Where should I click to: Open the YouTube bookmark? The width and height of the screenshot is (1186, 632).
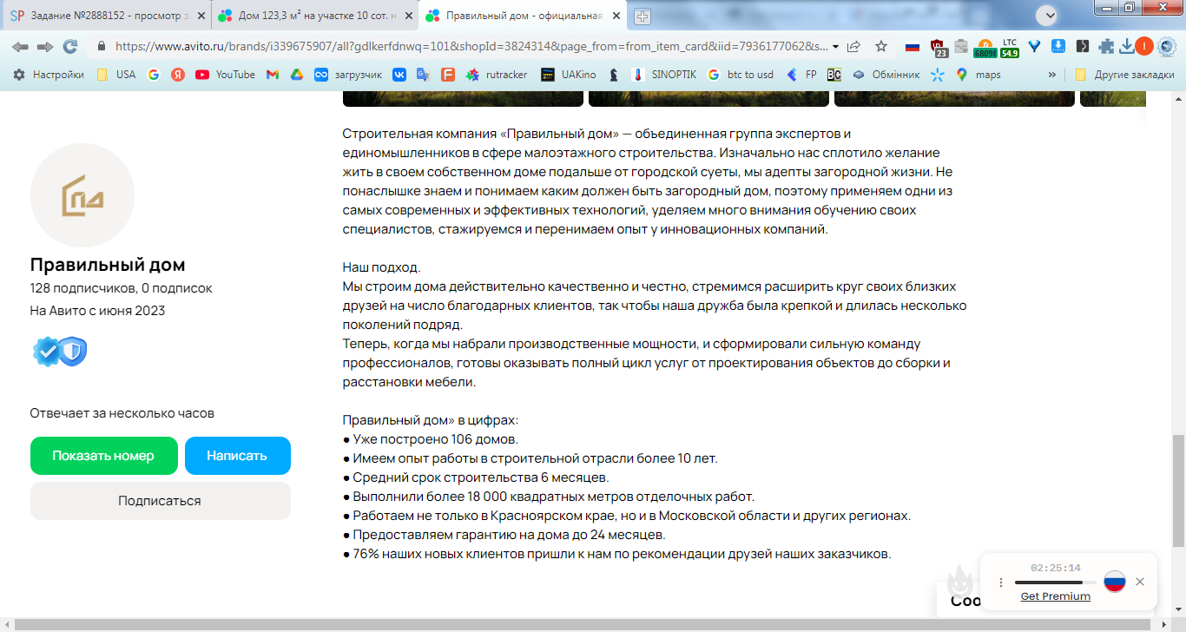226,75
